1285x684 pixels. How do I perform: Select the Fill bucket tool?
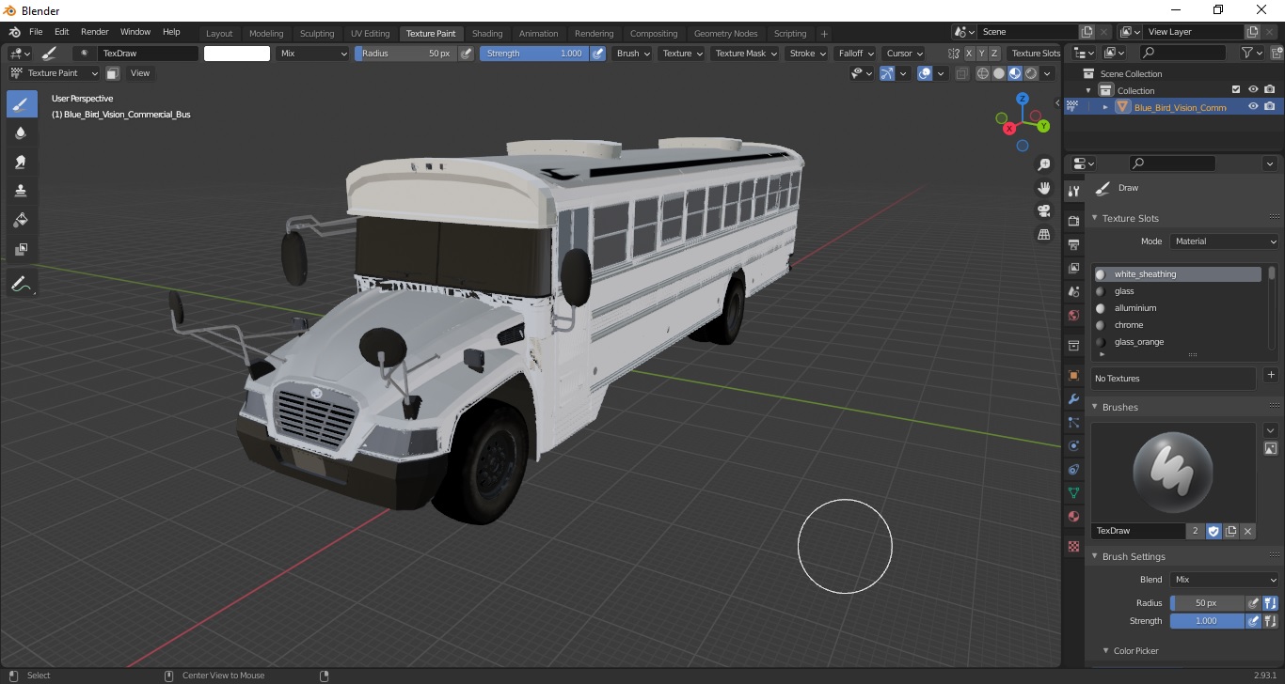(x=22, y=221)
